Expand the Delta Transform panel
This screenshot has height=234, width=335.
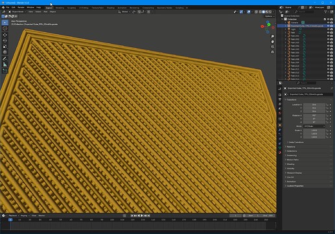pos(296,142)
